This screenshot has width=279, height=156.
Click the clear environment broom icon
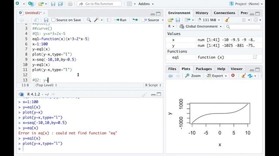[227, 20]
